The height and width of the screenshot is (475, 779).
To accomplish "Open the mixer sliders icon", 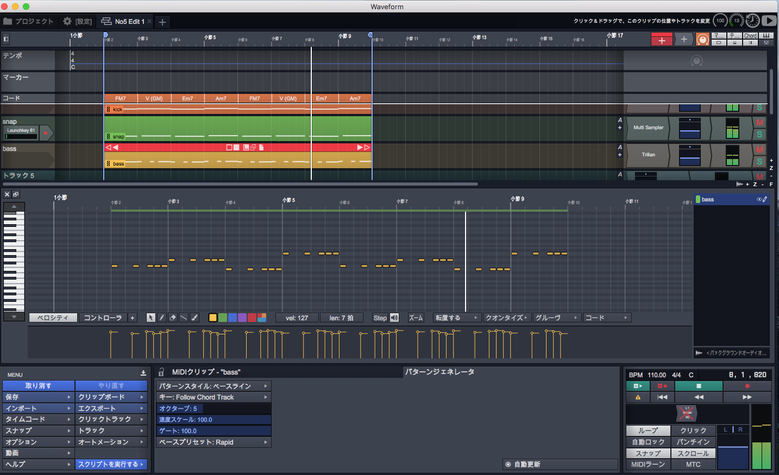I will (x=766, y=42).
